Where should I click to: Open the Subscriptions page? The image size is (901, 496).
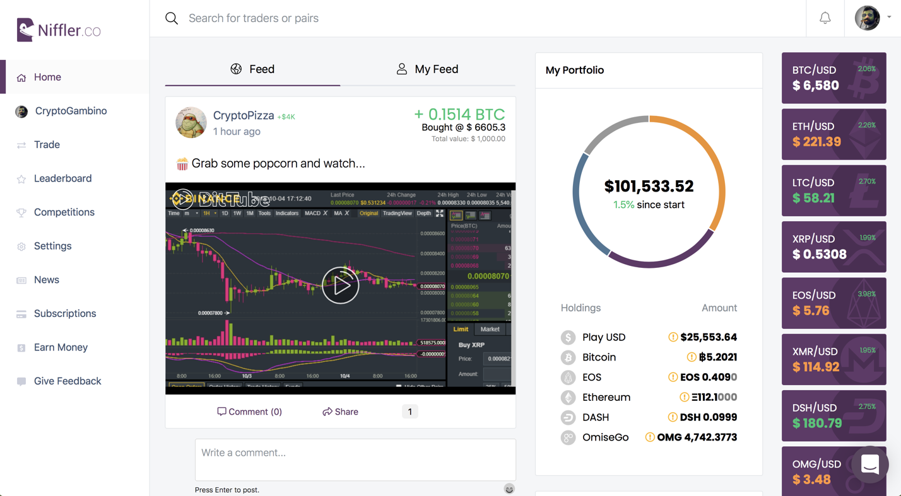tap(74, 314)
